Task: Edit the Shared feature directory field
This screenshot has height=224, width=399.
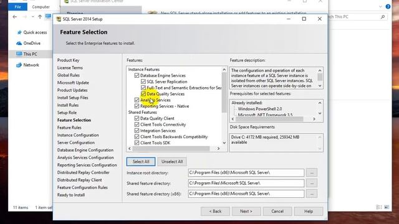Action: [246, 183]
